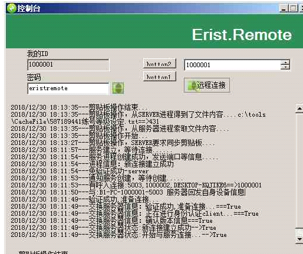303x254 pixels.
Task: Click button1
Action: click(159, 76)
